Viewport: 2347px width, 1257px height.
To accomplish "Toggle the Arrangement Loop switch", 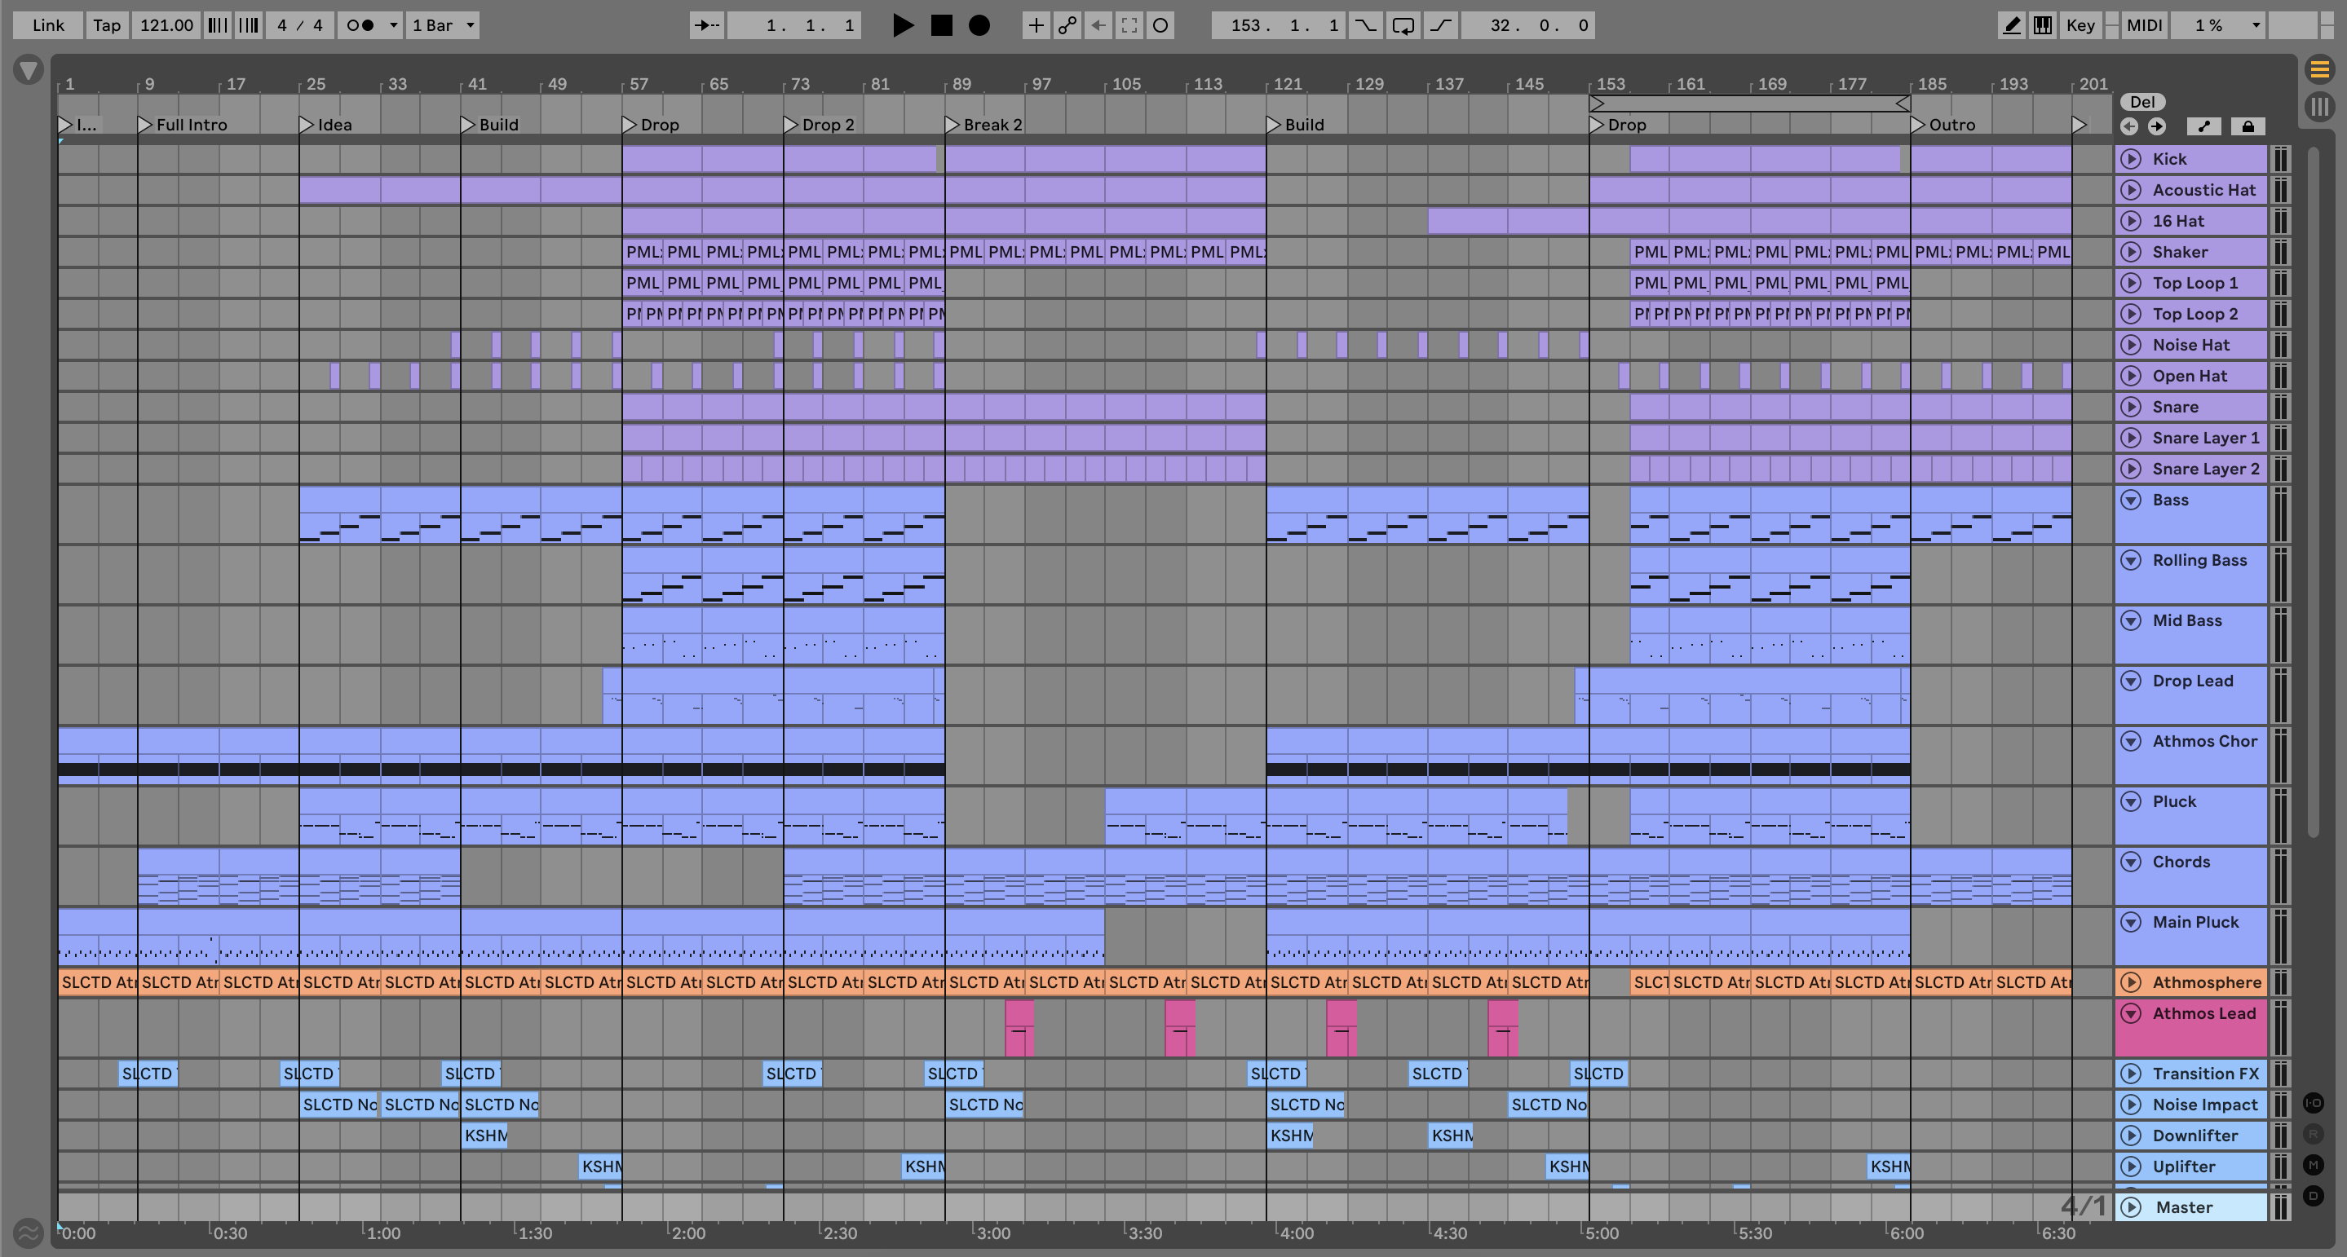I will click(1403, 25).
